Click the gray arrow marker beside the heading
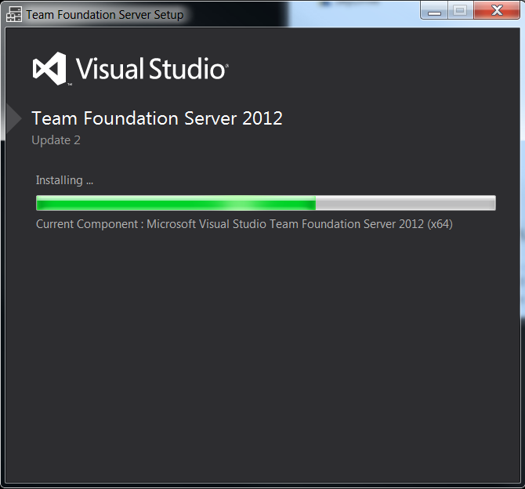 14,118
